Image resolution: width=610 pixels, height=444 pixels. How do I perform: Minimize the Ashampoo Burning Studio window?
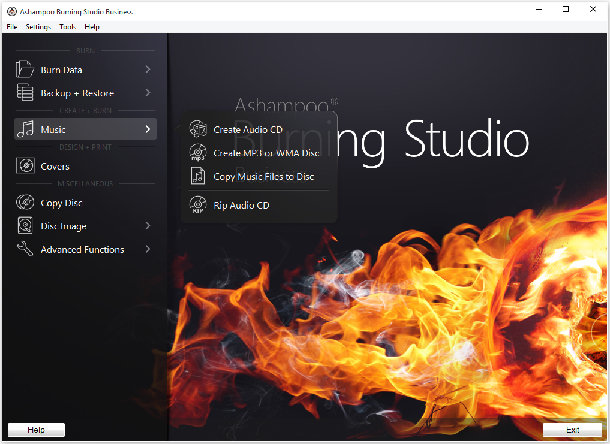coord(539,10)
